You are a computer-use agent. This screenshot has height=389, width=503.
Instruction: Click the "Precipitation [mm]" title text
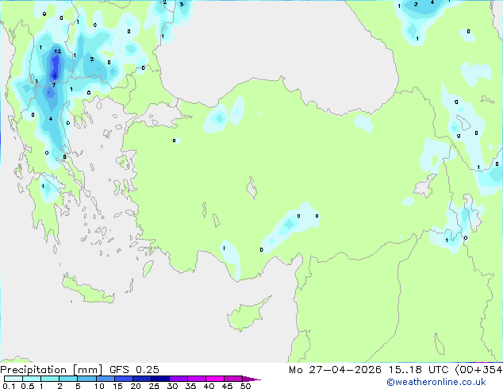(52, 370)
